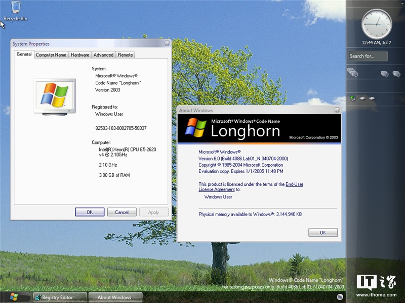Confirm System Properties with OK
This screenshot has height=303, width=405.
pyautogui.click(x=90, y=212)
